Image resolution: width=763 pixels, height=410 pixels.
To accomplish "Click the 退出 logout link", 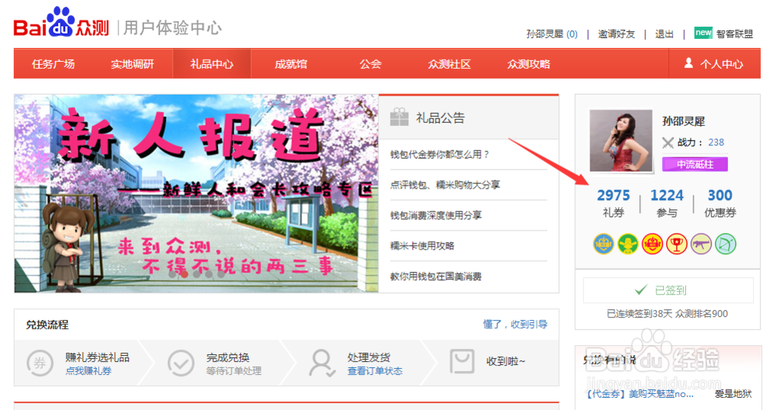I will click(x=665, y=34).
